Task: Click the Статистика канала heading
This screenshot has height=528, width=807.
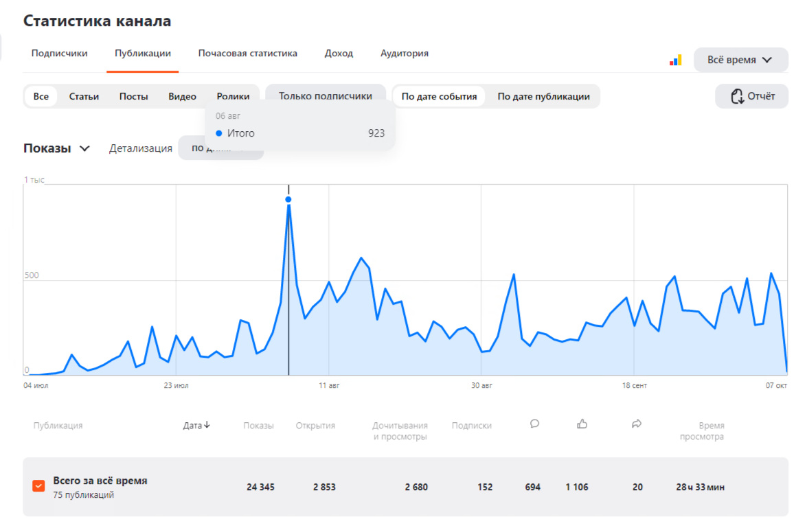Action: click(98, 21)
